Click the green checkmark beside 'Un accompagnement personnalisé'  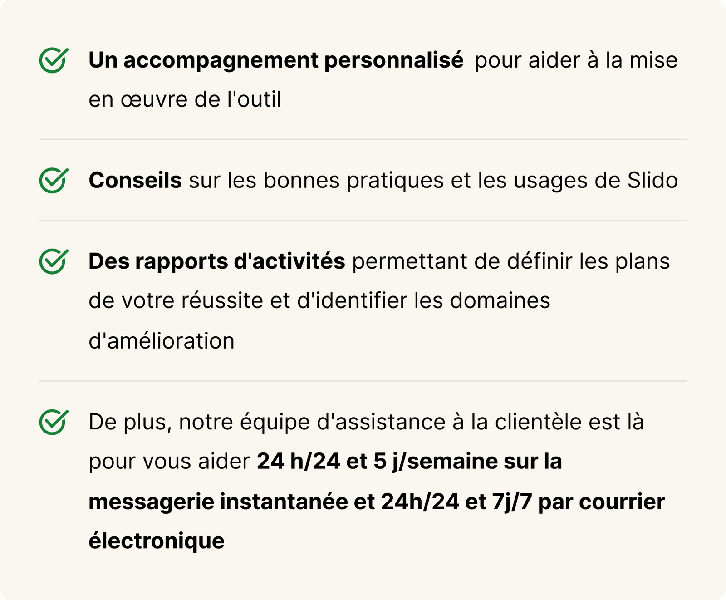click(54, 60)
